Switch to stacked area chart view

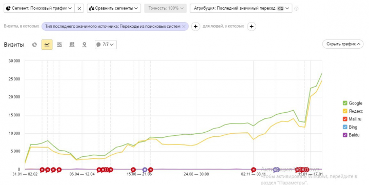point(59,45)
